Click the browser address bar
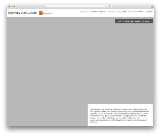 (x=76, y=6)
